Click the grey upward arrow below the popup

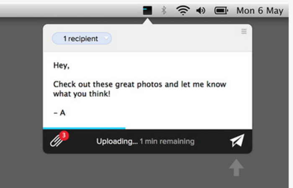(x=236, y=168)
